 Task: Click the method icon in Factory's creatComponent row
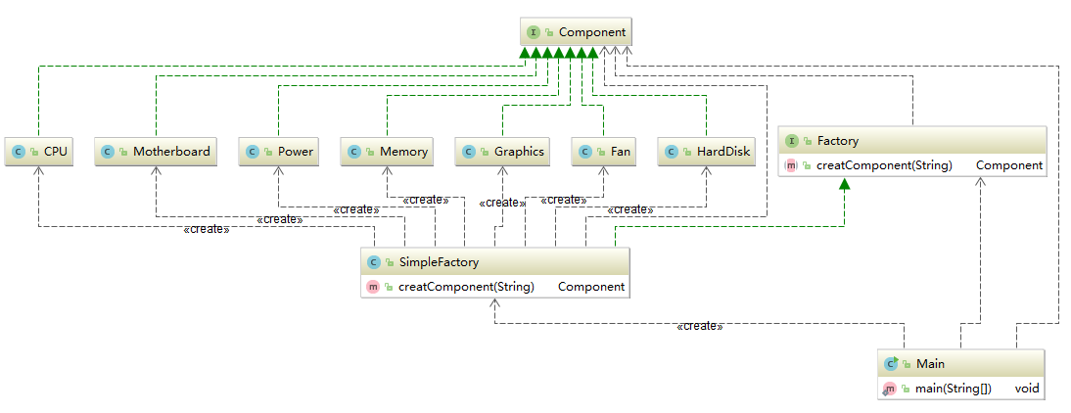[792, 165]
